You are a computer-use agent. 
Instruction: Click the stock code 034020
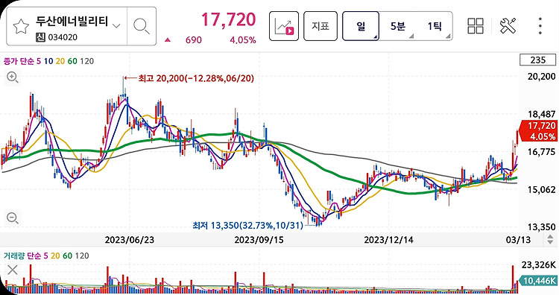[63, 37]
